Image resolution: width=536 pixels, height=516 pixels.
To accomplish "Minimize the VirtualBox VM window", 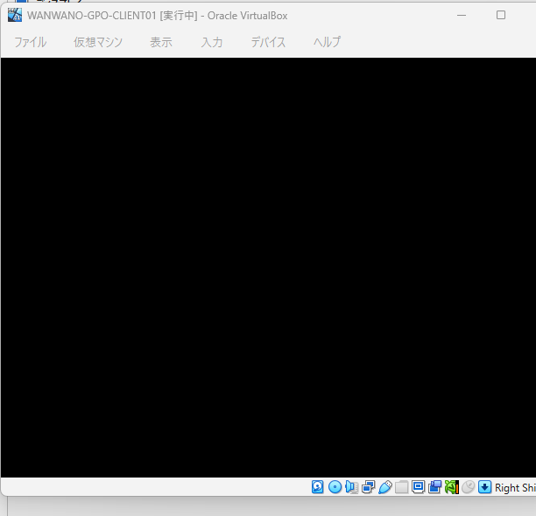I will click(x=462, y=16).
